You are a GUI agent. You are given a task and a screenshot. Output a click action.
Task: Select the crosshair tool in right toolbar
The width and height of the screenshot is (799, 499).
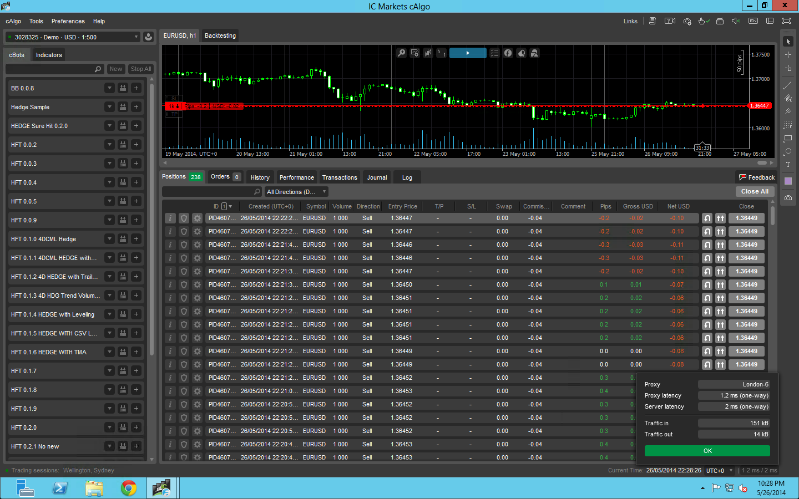(x=788, y=55)
